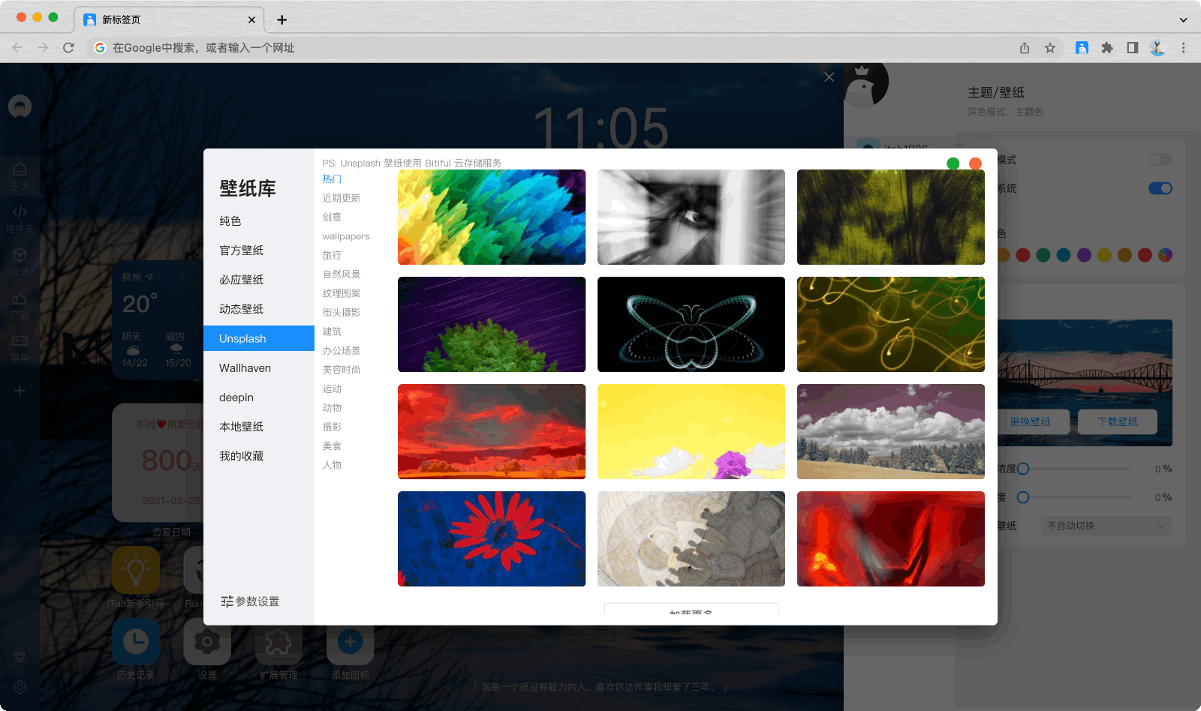Reload the page
This screenshot has height=711, width=1201.
click(x=68, y=48)
